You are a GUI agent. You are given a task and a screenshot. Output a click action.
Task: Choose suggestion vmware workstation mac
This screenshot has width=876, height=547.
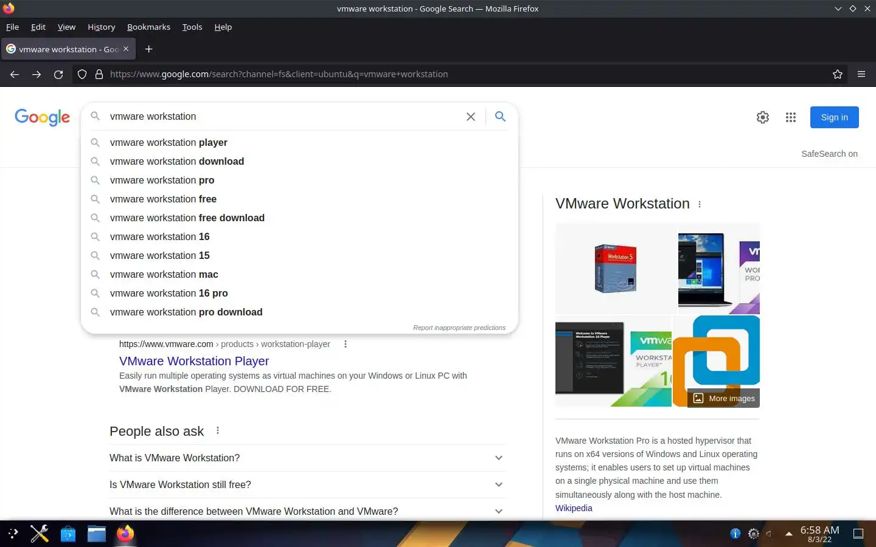click(299, 274)
